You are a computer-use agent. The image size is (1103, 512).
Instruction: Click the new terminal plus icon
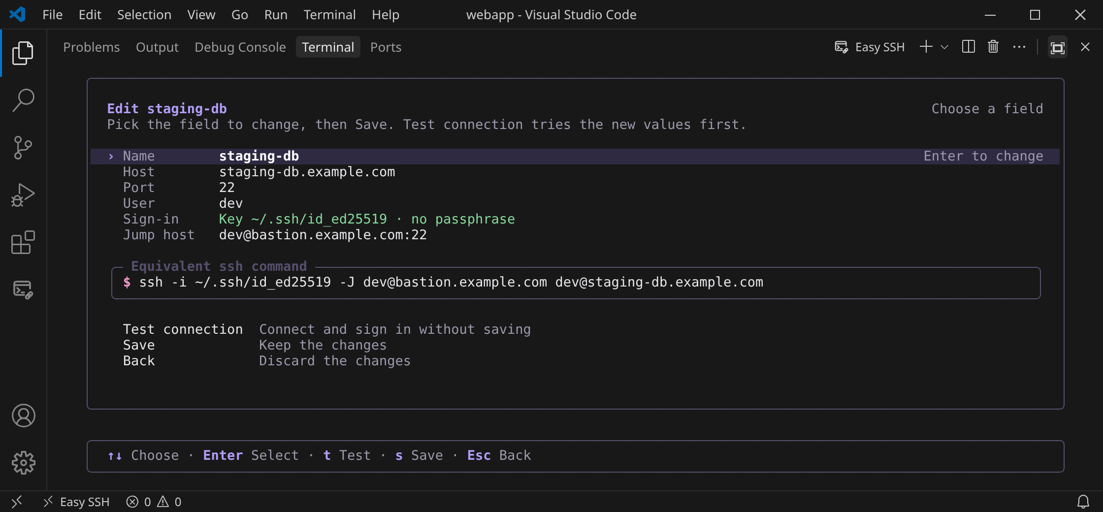click(x=926, y=47)
